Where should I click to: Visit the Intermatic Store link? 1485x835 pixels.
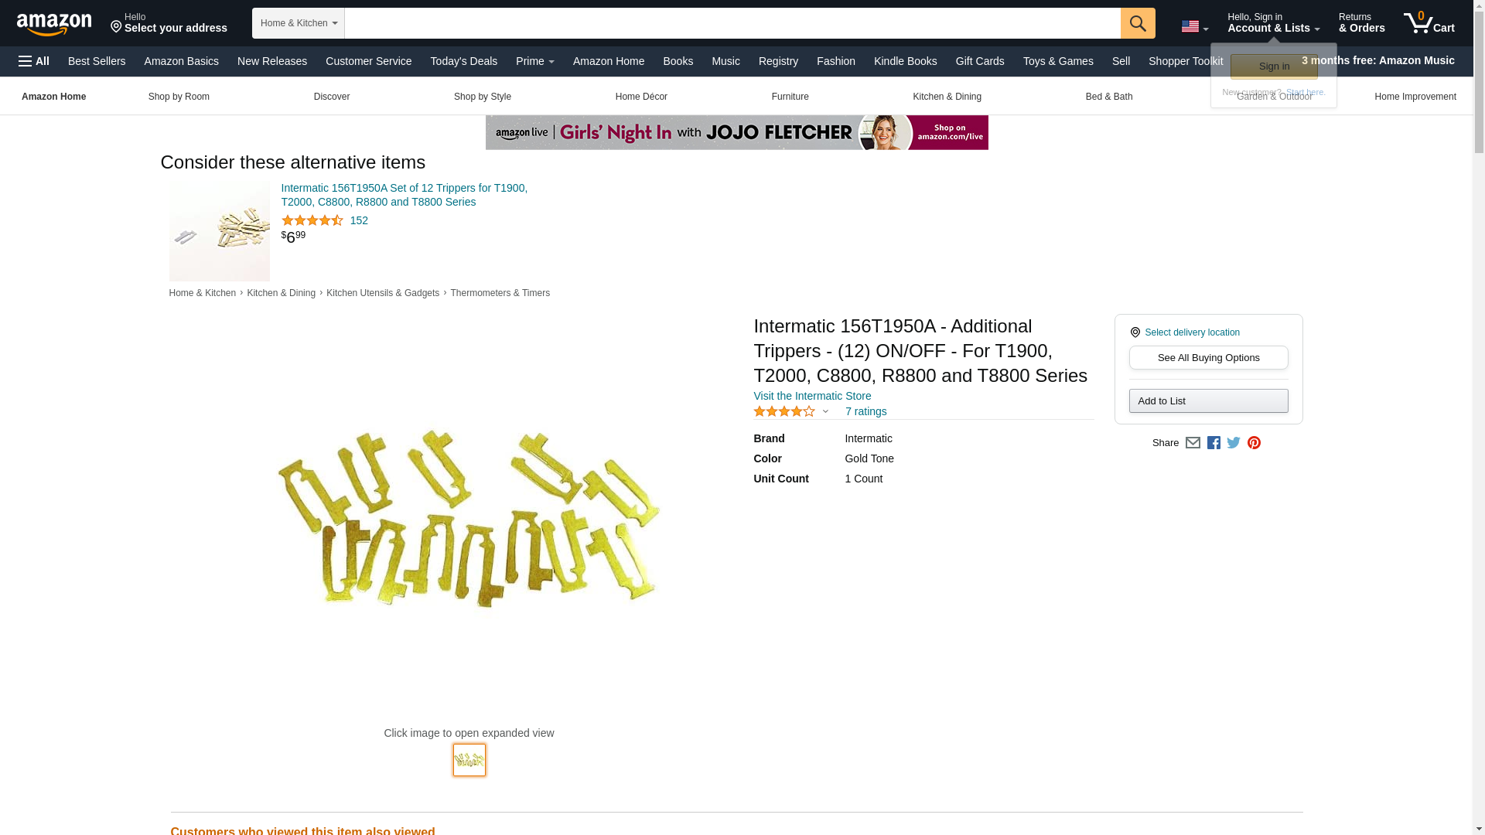click(x=812, y=396)
